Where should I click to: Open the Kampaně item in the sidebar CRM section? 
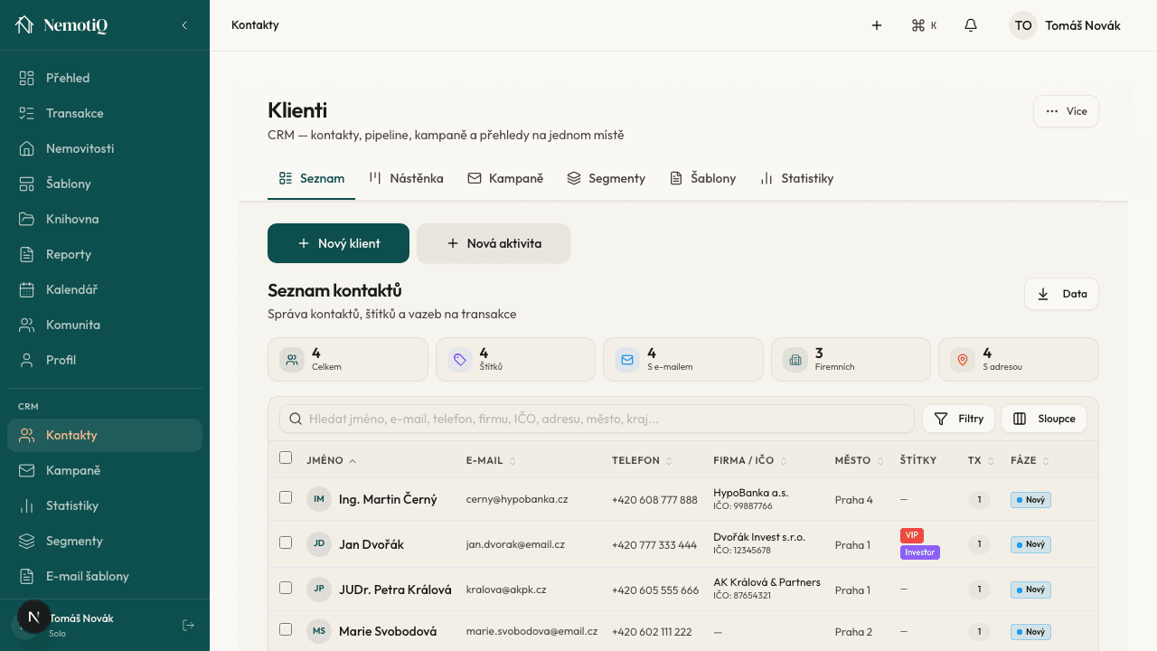coord(105,470)
